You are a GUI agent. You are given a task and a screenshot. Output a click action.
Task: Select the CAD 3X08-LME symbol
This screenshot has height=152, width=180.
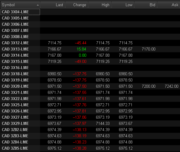pyautogui.click(x=15, y=37)
